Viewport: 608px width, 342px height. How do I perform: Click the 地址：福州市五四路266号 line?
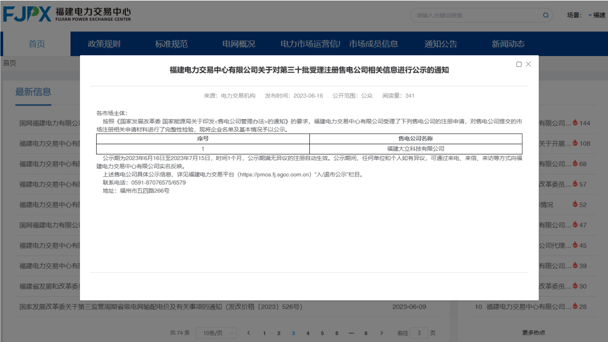136,191
